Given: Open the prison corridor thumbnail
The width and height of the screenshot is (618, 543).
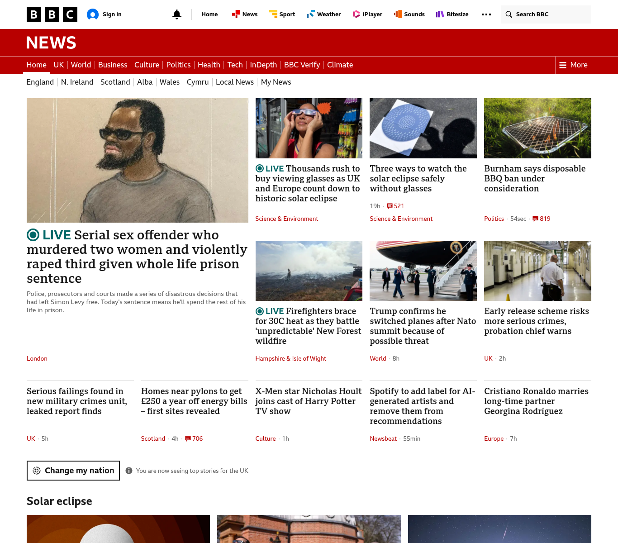Looking at the screenshot, I should tap(537, 271).
